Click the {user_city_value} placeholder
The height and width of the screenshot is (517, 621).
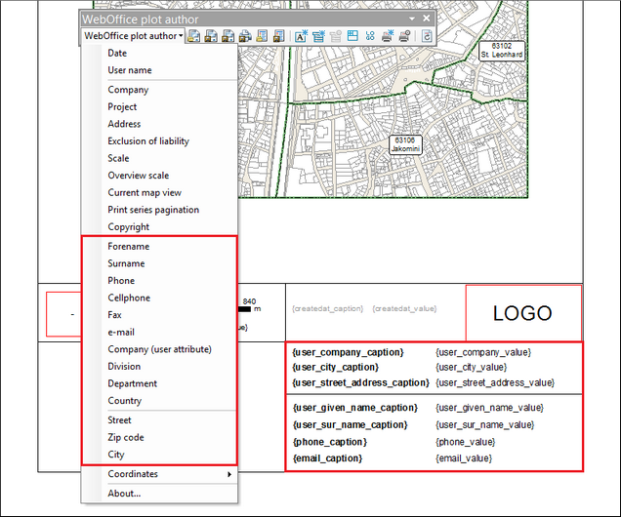tap(471, 367)
